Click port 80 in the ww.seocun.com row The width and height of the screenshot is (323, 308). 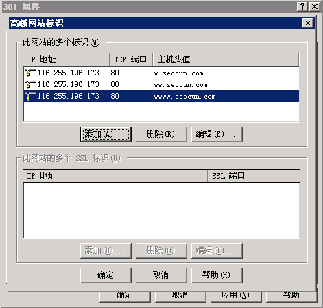coord(115,85)
